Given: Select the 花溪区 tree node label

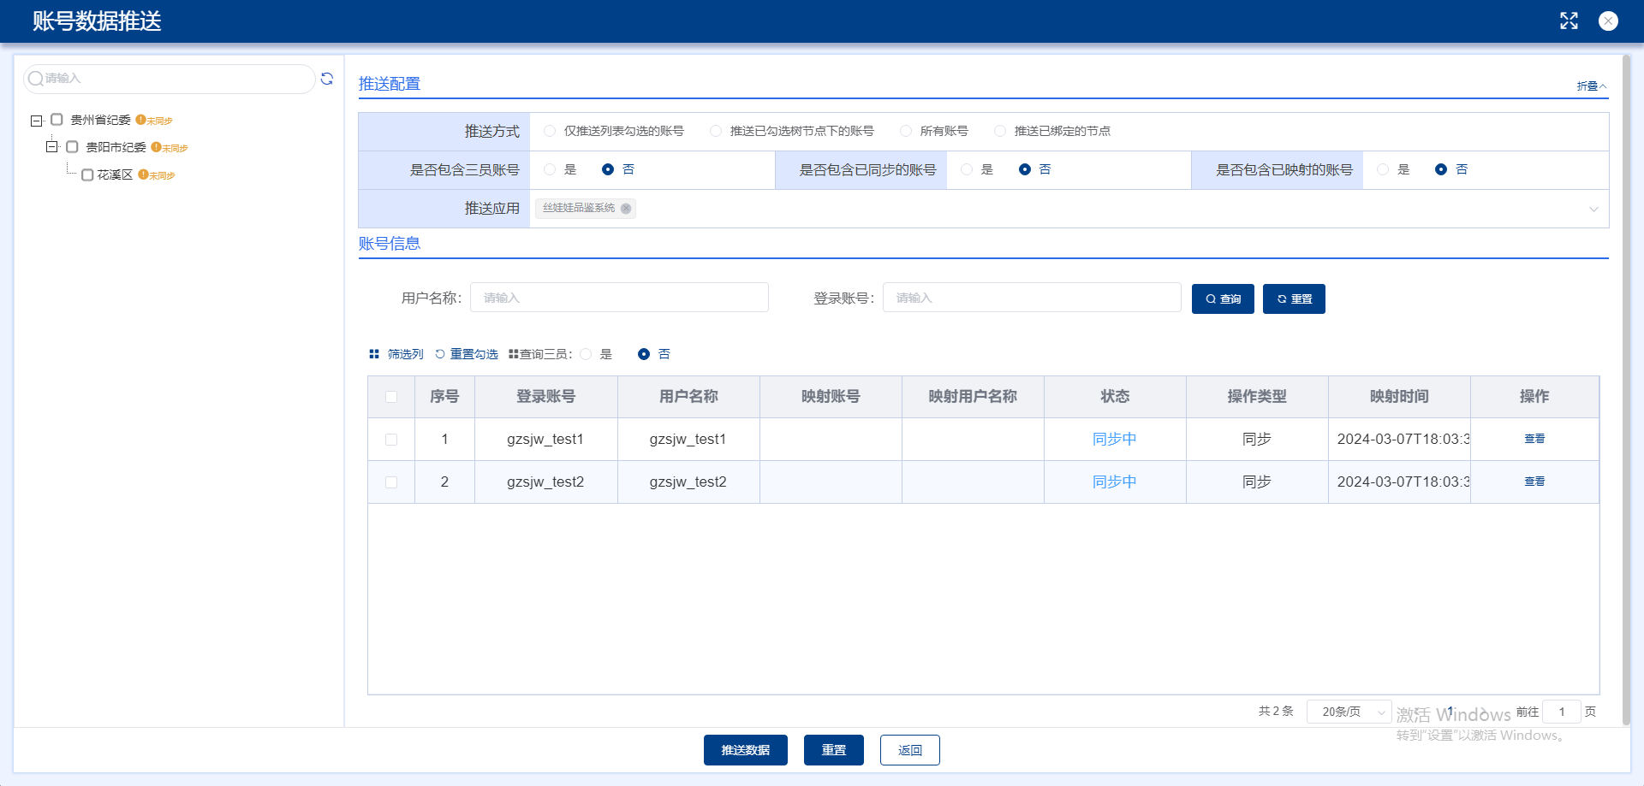Looking at the screenshot, I should coord(115,174).
